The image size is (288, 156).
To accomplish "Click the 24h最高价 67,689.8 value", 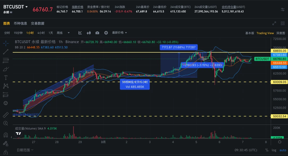I will pos(141,11).
